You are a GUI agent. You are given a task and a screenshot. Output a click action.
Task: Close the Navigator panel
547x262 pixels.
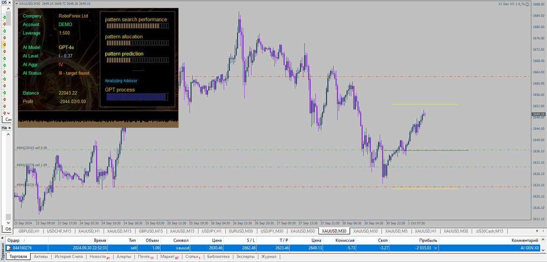[10, 127]
